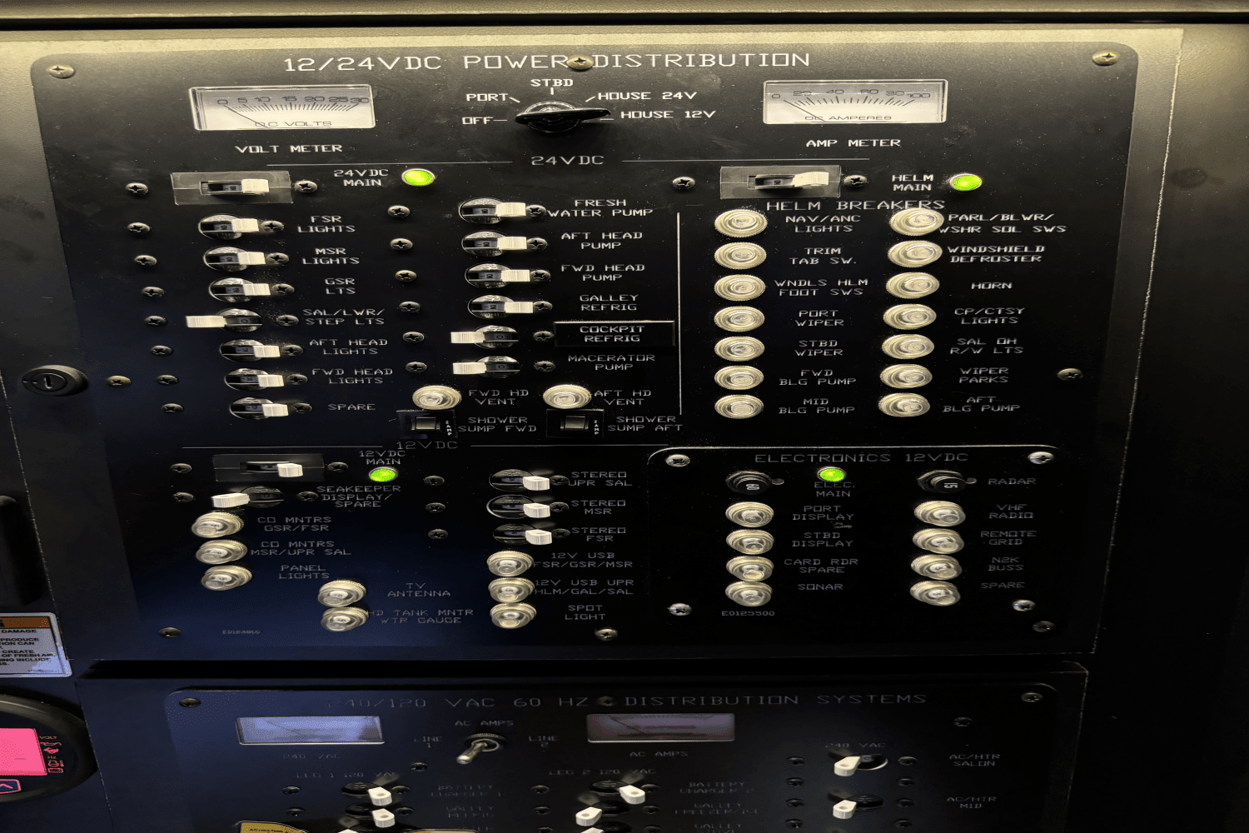Switch the STEREO MSR breaker
The width and height of the screenshot is (1249, 833).
coord(520,507)
